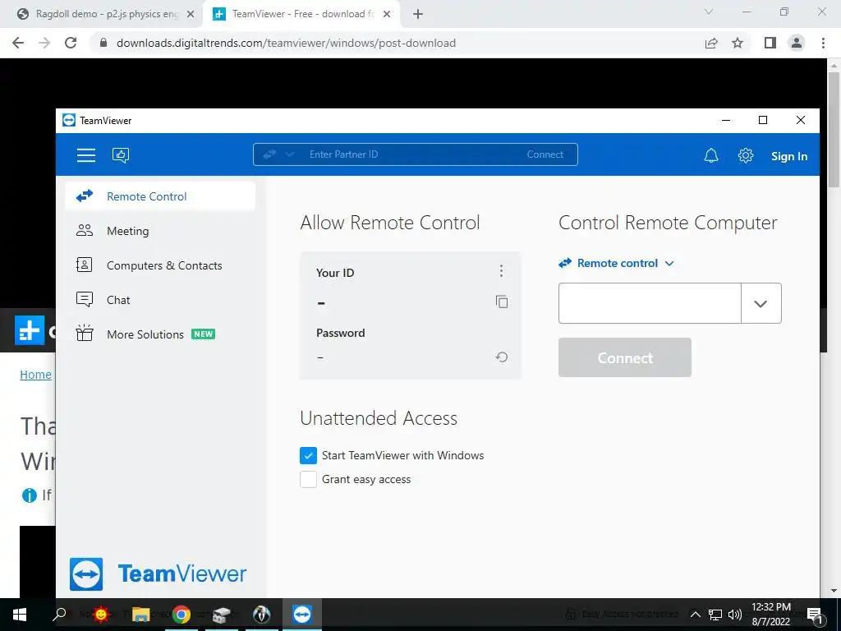Click the NEW badge next to More Solutions
Image resolution: width=841 pixels, height=631 pixels.
pyautogui.click(x=204, y=334)
